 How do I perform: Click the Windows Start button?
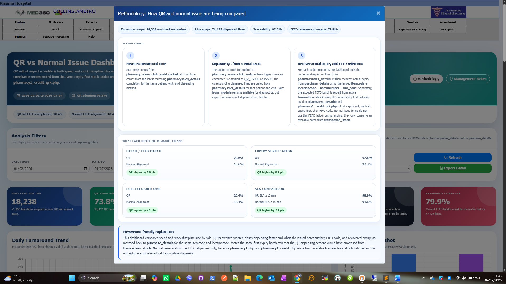pyautogui.click(x=72, y=278)
